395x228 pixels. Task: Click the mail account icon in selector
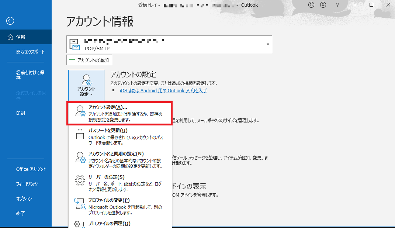(x=75, y=44)
